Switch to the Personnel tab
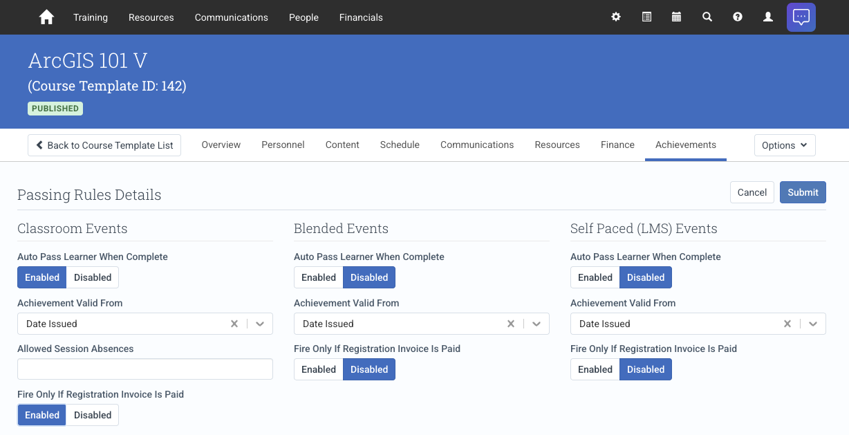The width and height of the screenshot is (849, 435). (283, 145)
